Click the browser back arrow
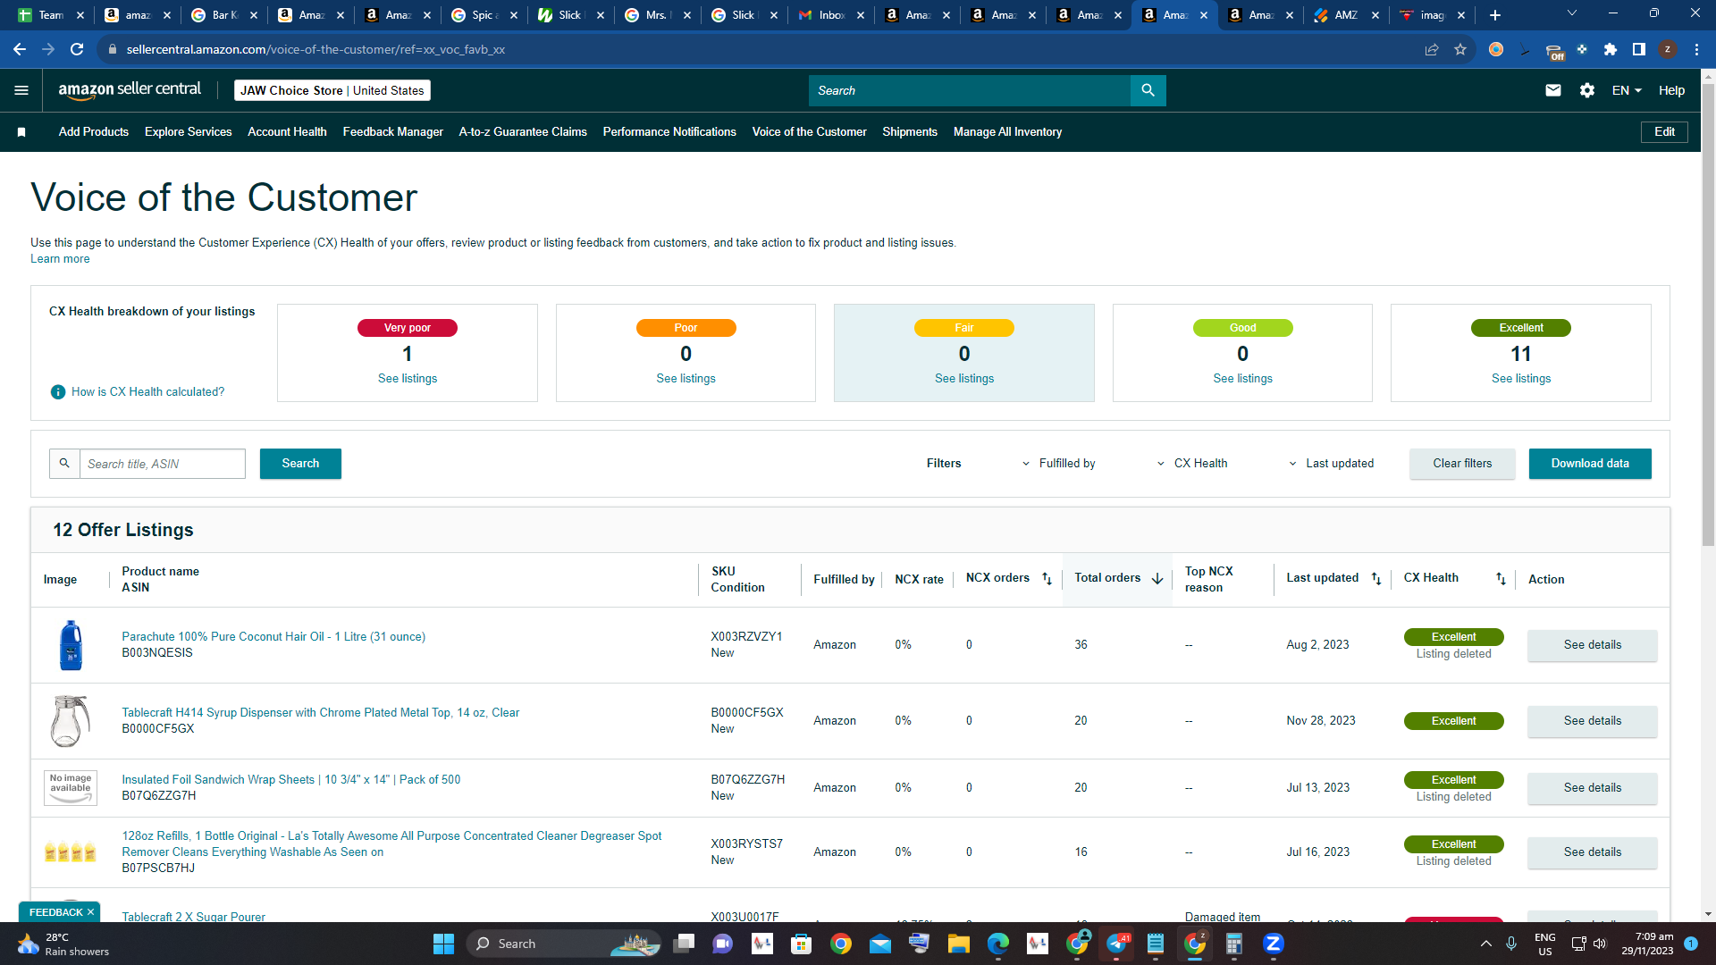 pos(20,49)
